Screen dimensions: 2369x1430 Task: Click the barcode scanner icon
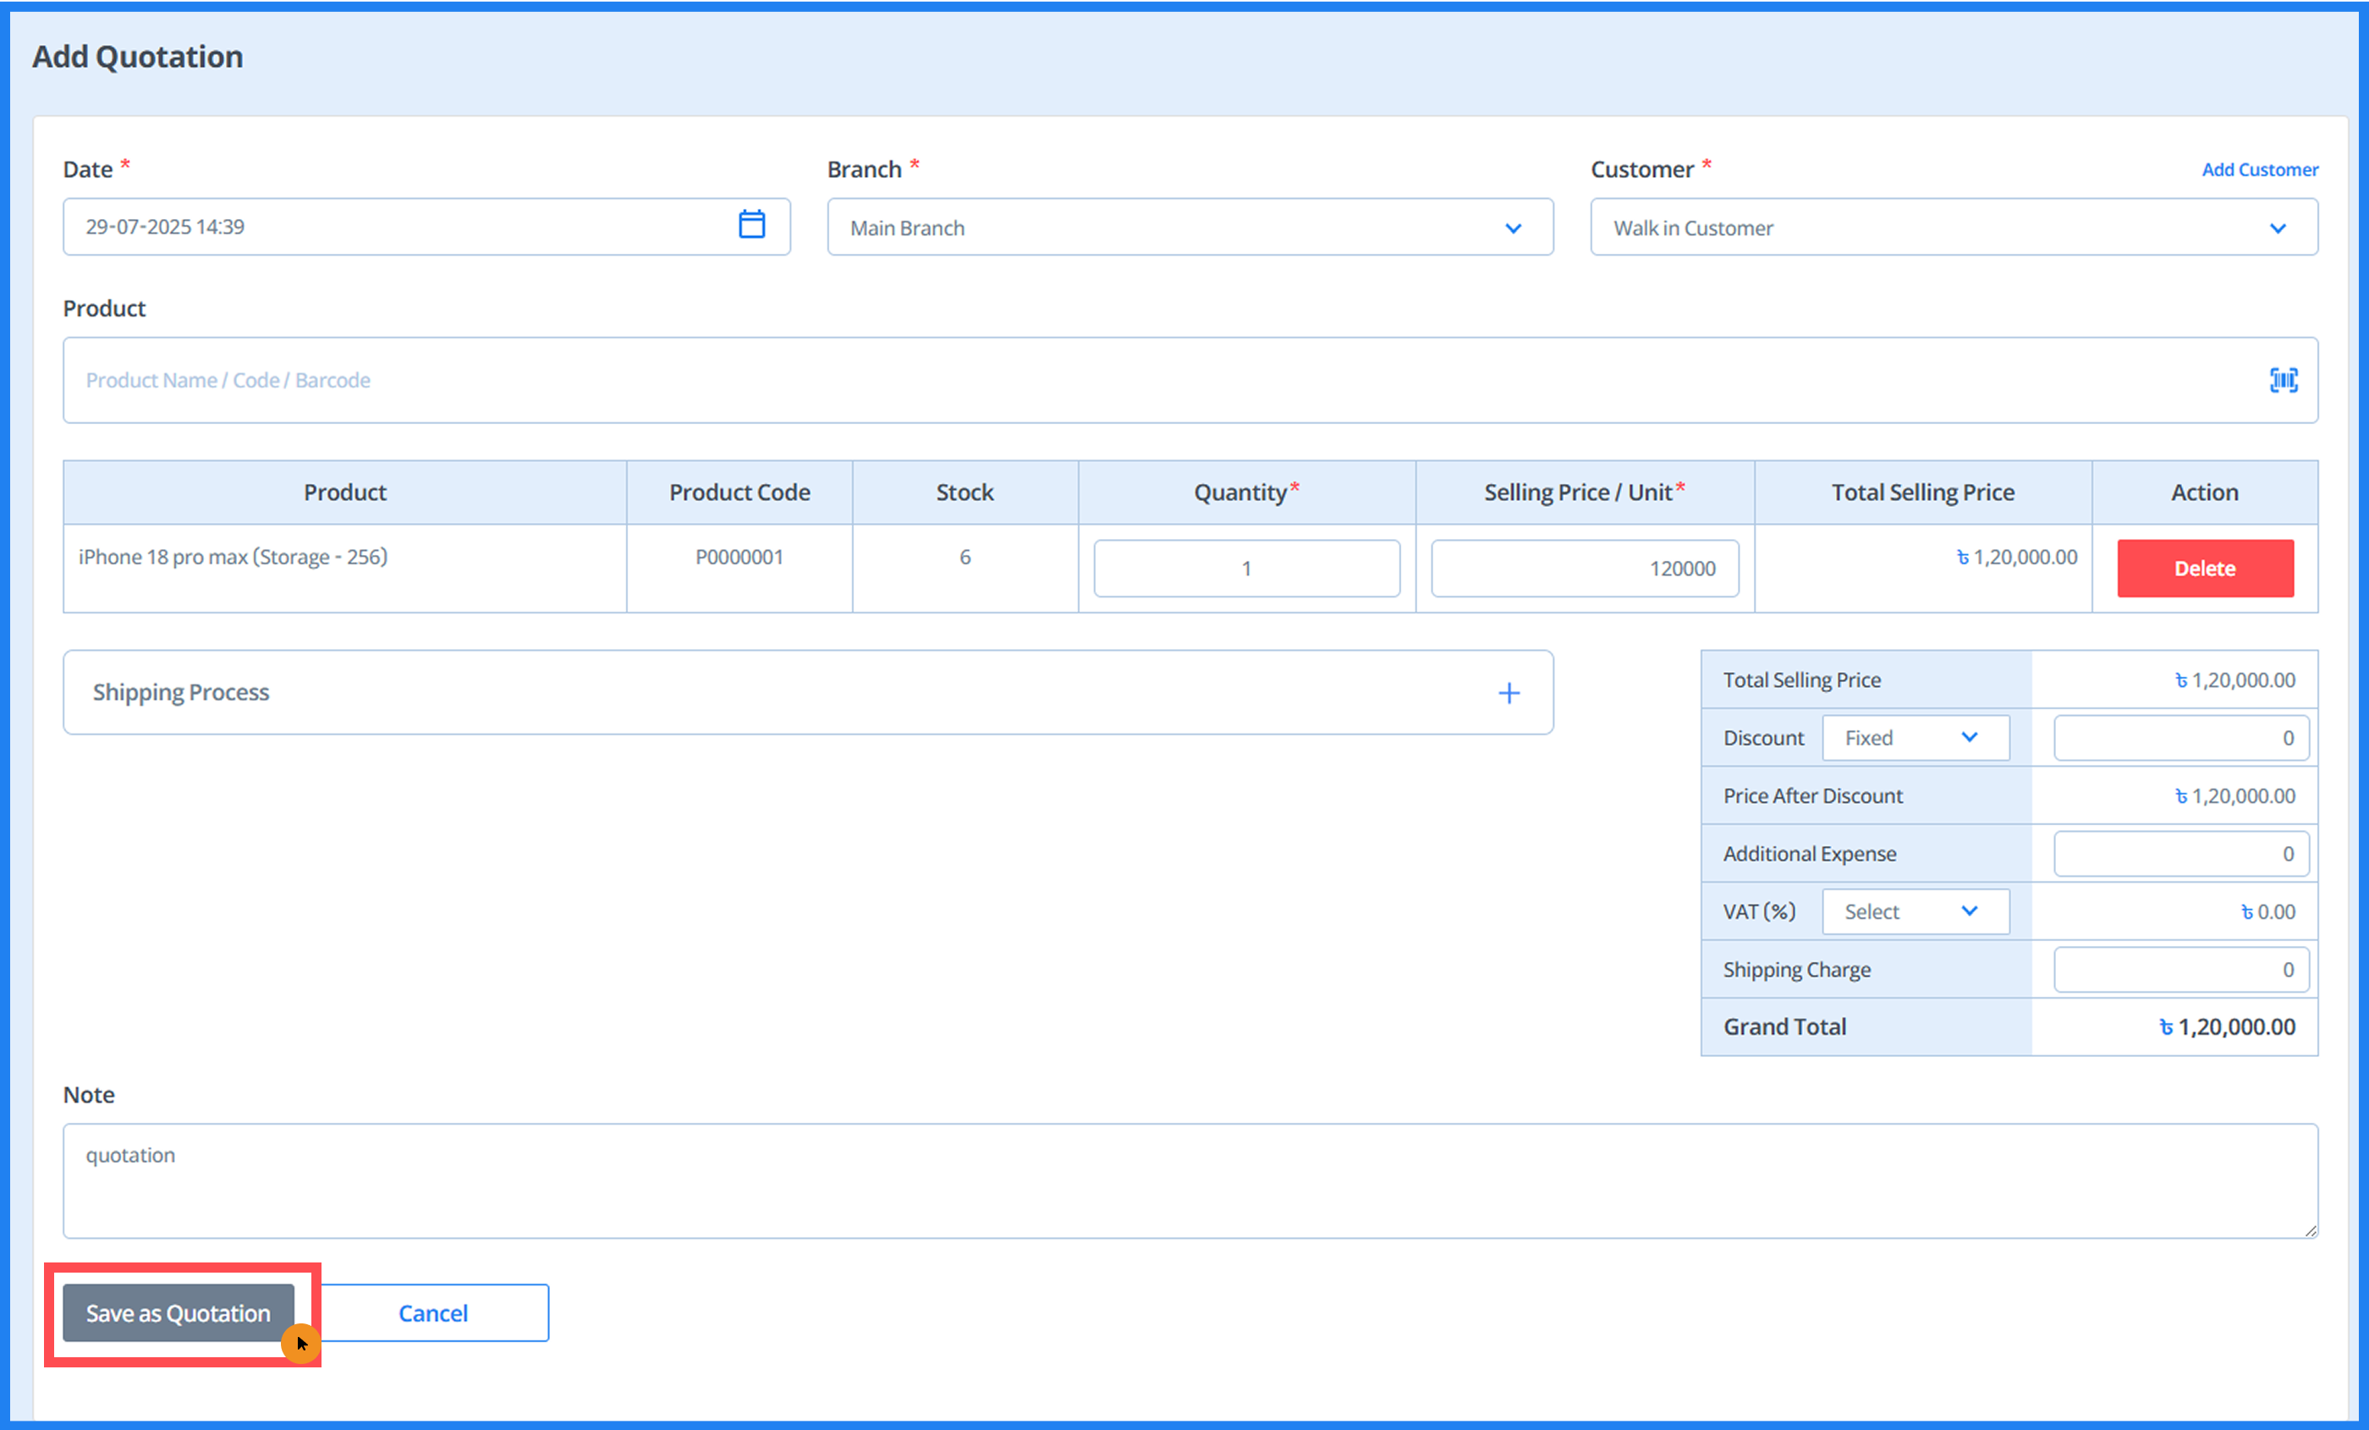(x=2284, y=380)
